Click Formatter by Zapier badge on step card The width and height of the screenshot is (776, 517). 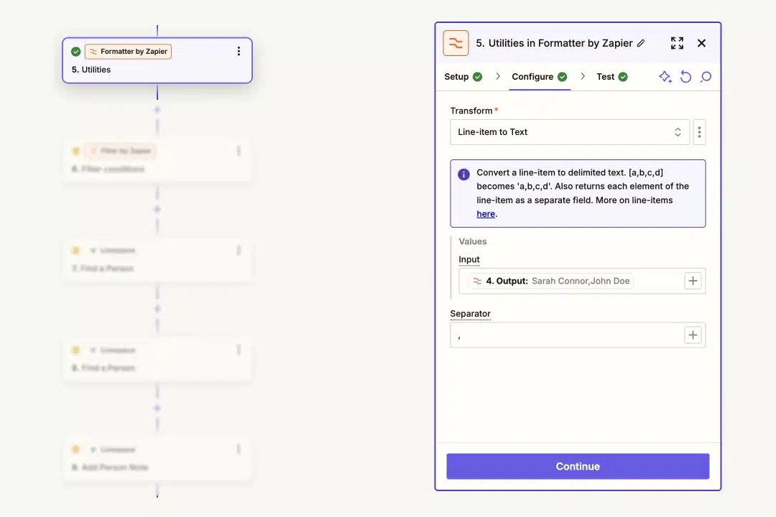click(128, 52)
